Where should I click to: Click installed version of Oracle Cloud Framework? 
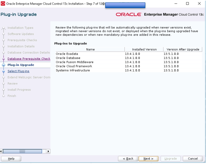pos(132,66)
